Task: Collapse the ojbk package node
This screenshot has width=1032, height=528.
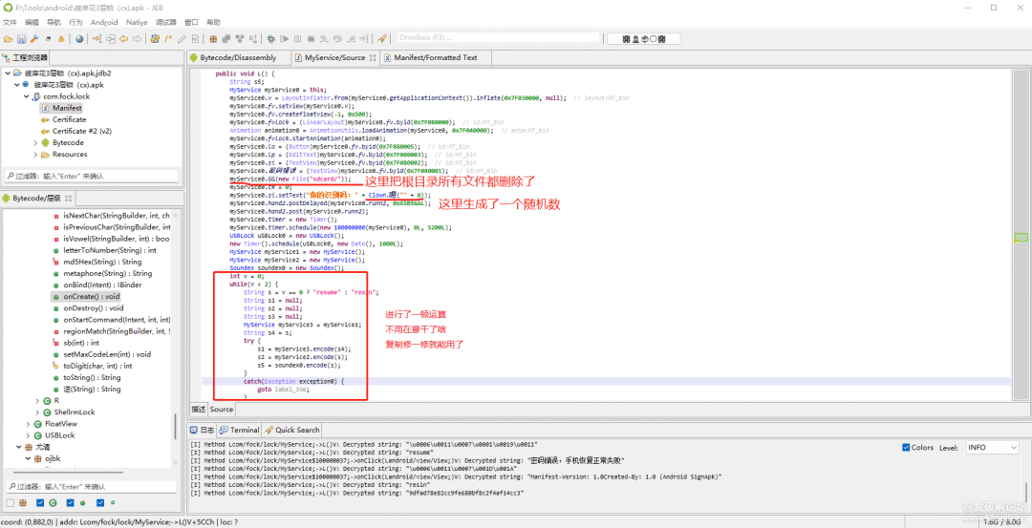Action: 28,458
